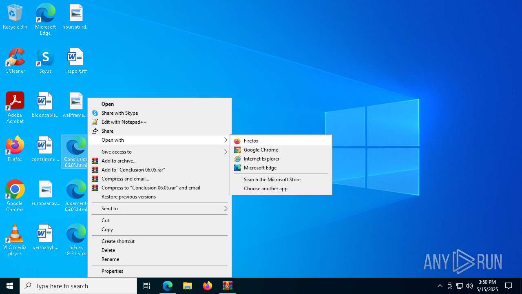Image resolution: width=522 pixels, height=294 pixels.
Task: Open the Recycle Bin desktop icon
Action: (15, 17)
